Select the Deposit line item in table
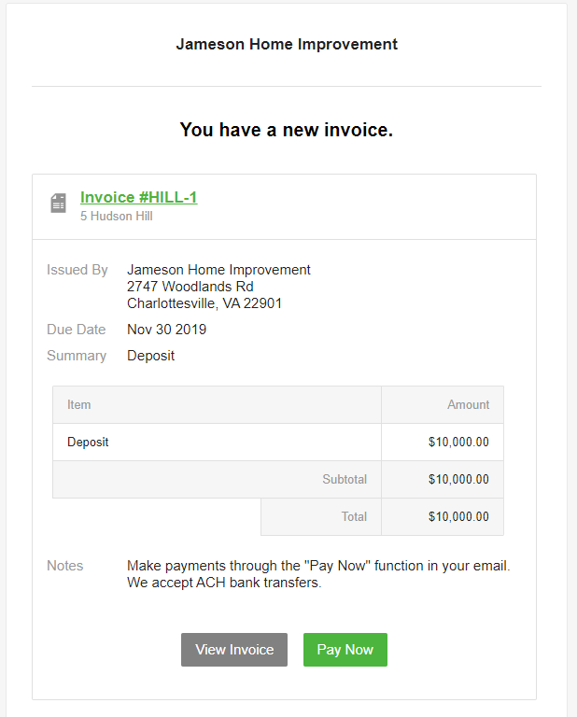 [88, 443]
